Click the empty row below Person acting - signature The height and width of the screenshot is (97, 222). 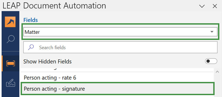117,96
